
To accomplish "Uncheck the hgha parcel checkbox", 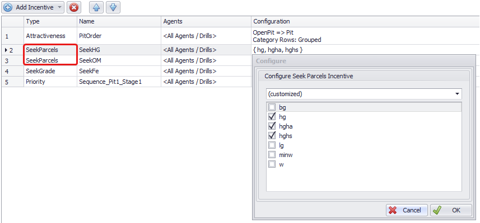I will (x=272, y=126).
